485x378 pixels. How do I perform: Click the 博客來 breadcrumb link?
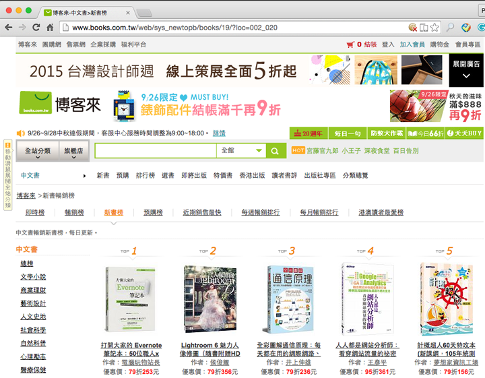(x=26, y=195)
